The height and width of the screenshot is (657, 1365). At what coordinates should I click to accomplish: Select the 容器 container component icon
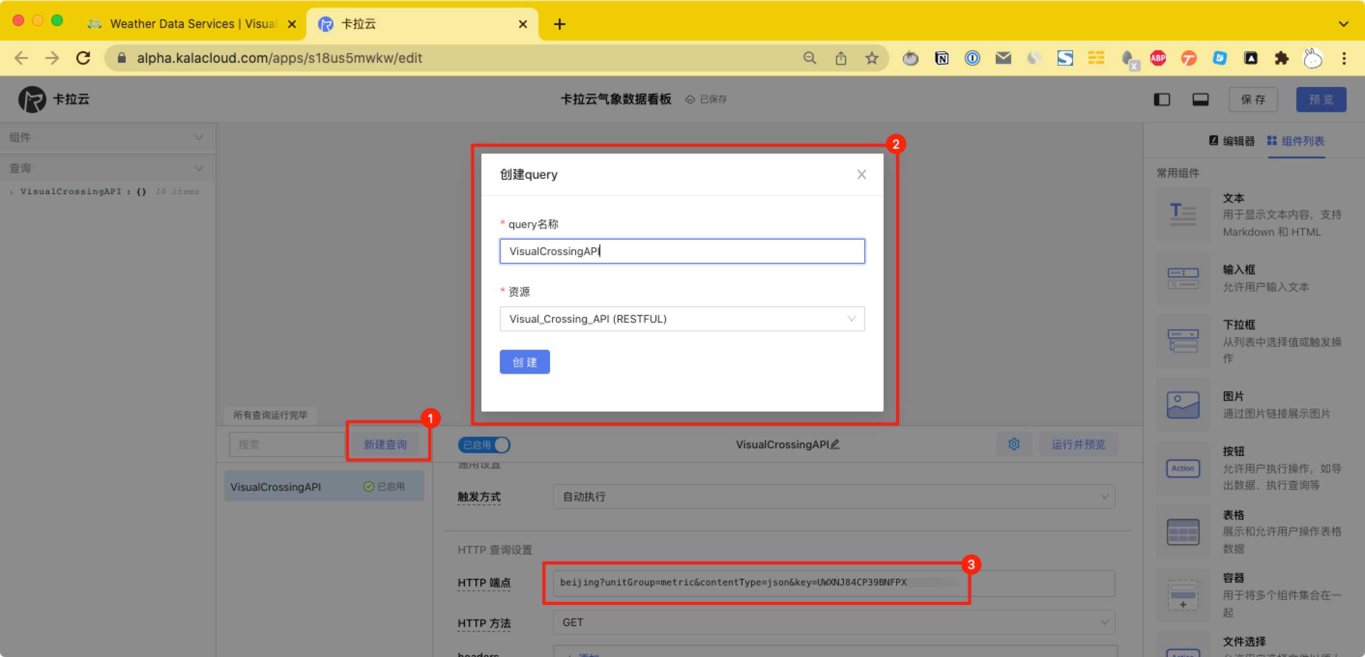point(1182,595)
